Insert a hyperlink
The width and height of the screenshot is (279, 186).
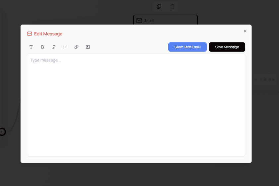pos(76,47)
